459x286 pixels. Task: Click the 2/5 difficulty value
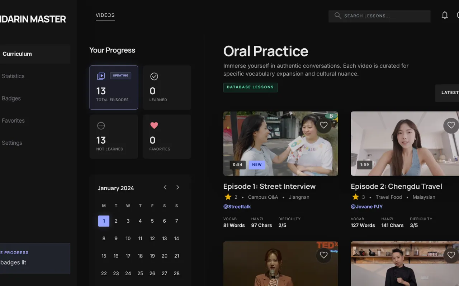(282, 225)
